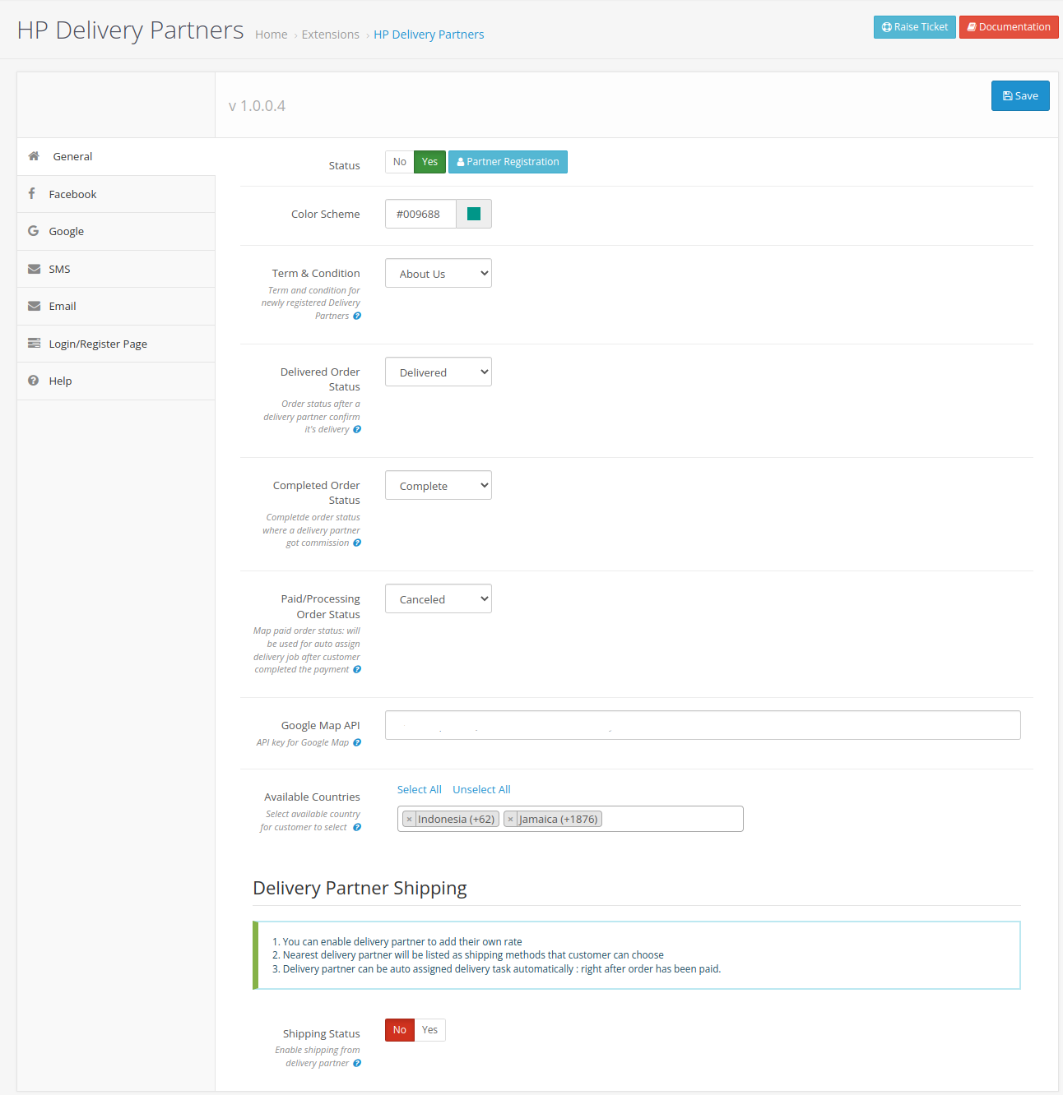Switch to the Facebook settings tab
This screenshot has width=1063, height=1095.
72,194
